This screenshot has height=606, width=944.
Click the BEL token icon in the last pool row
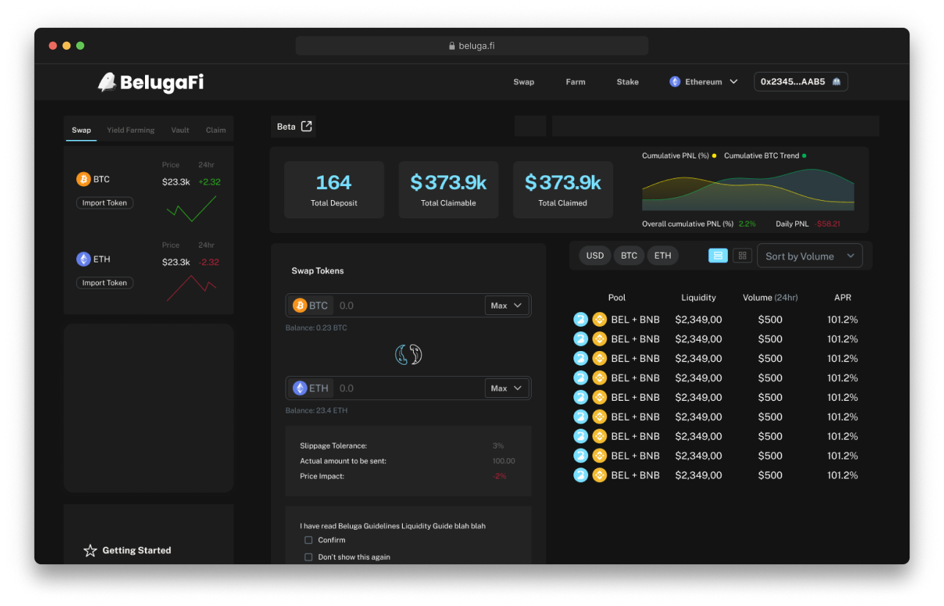point(581,475)
